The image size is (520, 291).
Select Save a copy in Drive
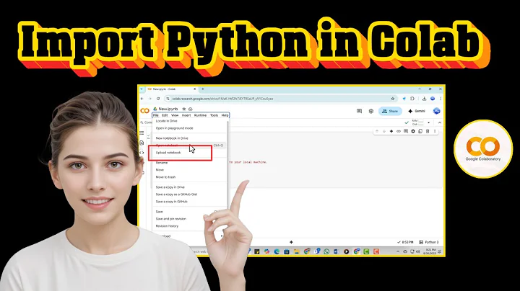pyautogui.click(x=170, y=187)
